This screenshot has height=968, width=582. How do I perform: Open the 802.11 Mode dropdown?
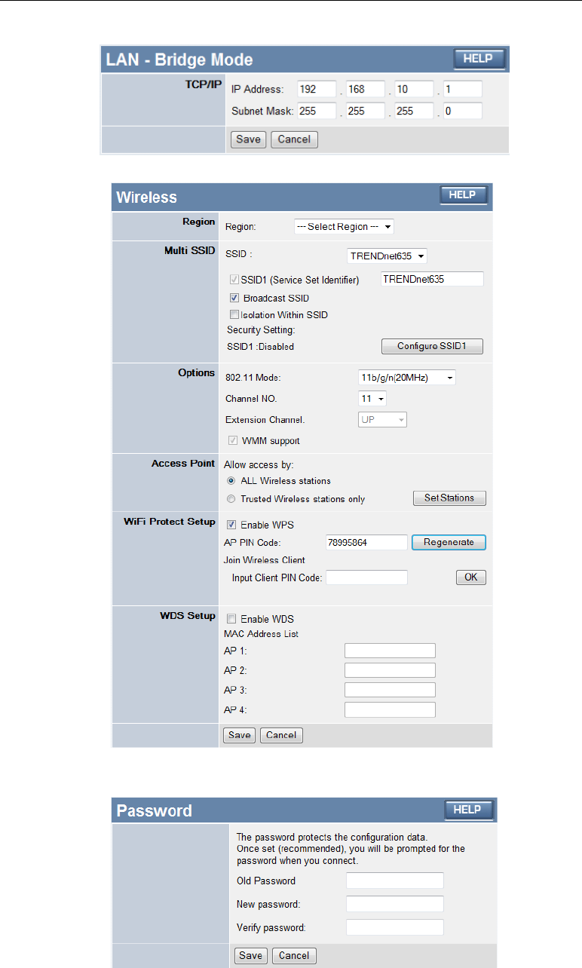coord(407,378)
